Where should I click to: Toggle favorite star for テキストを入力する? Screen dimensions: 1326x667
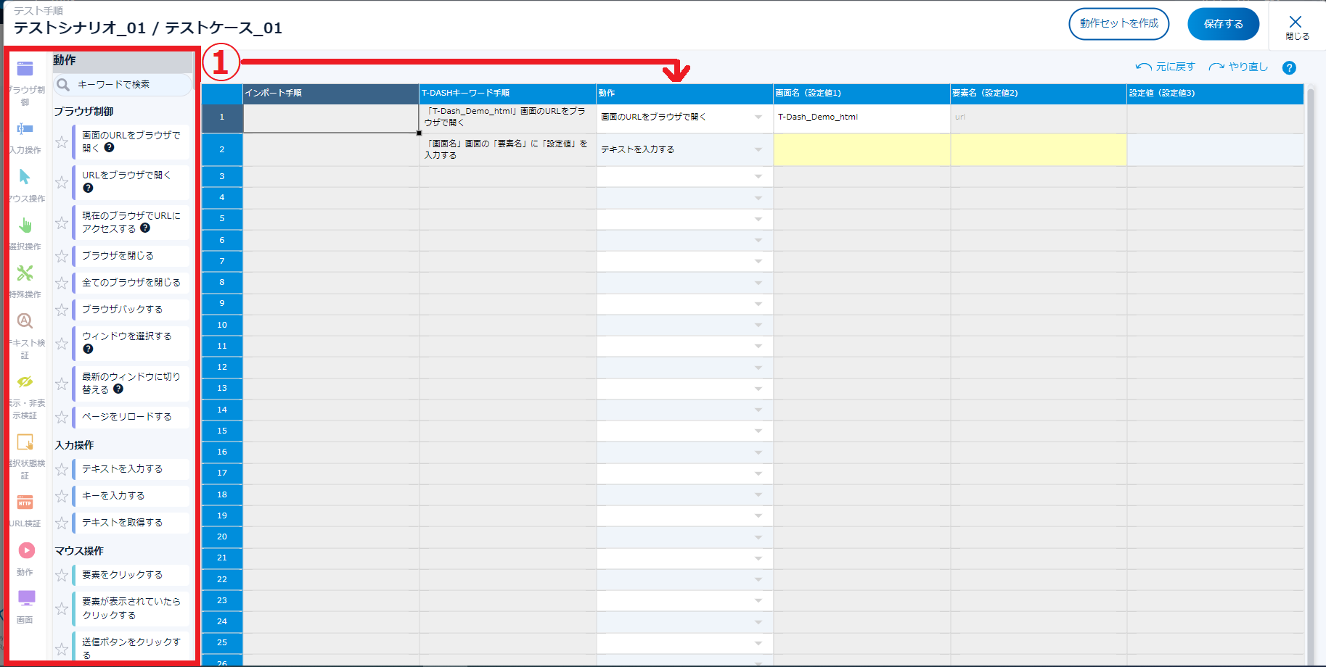tap(62, 470)
